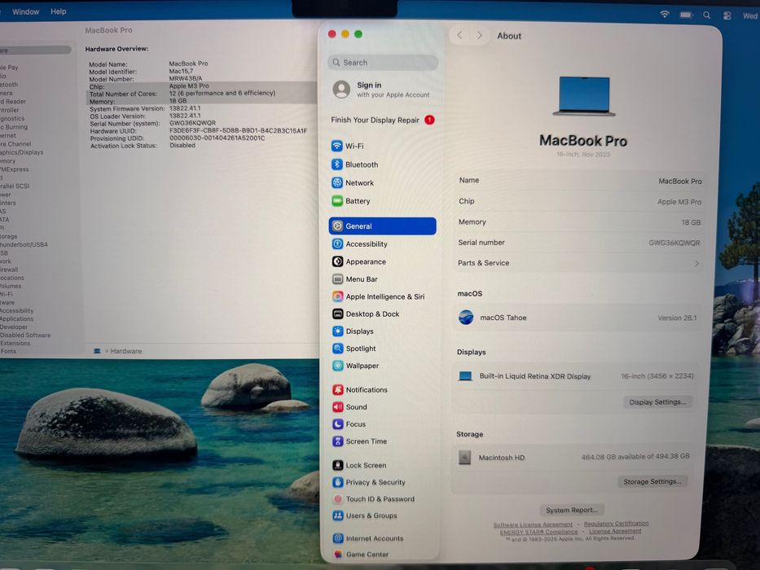Open Spotlight magnifier in menu bar

click(x=707, y=15)
